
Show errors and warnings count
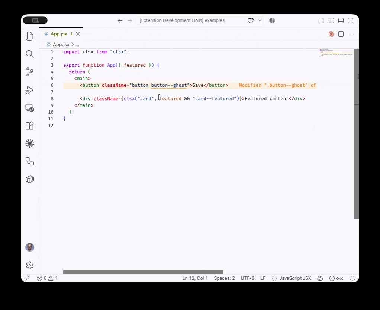pyautogui.click(x=47, y=278)
